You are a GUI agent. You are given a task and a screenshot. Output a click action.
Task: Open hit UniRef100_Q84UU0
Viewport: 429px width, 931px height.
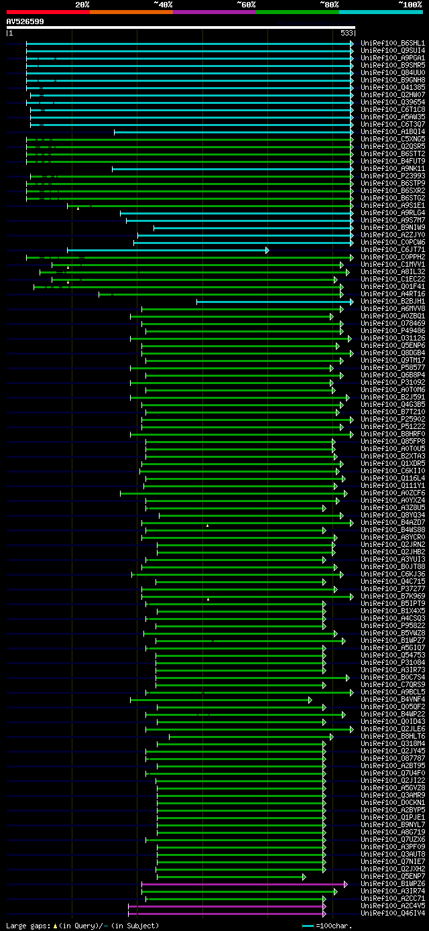point(393,72)
